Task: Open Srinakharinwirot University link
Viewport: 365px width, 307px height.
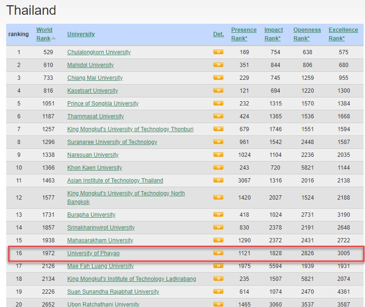Action: point(101,228)
